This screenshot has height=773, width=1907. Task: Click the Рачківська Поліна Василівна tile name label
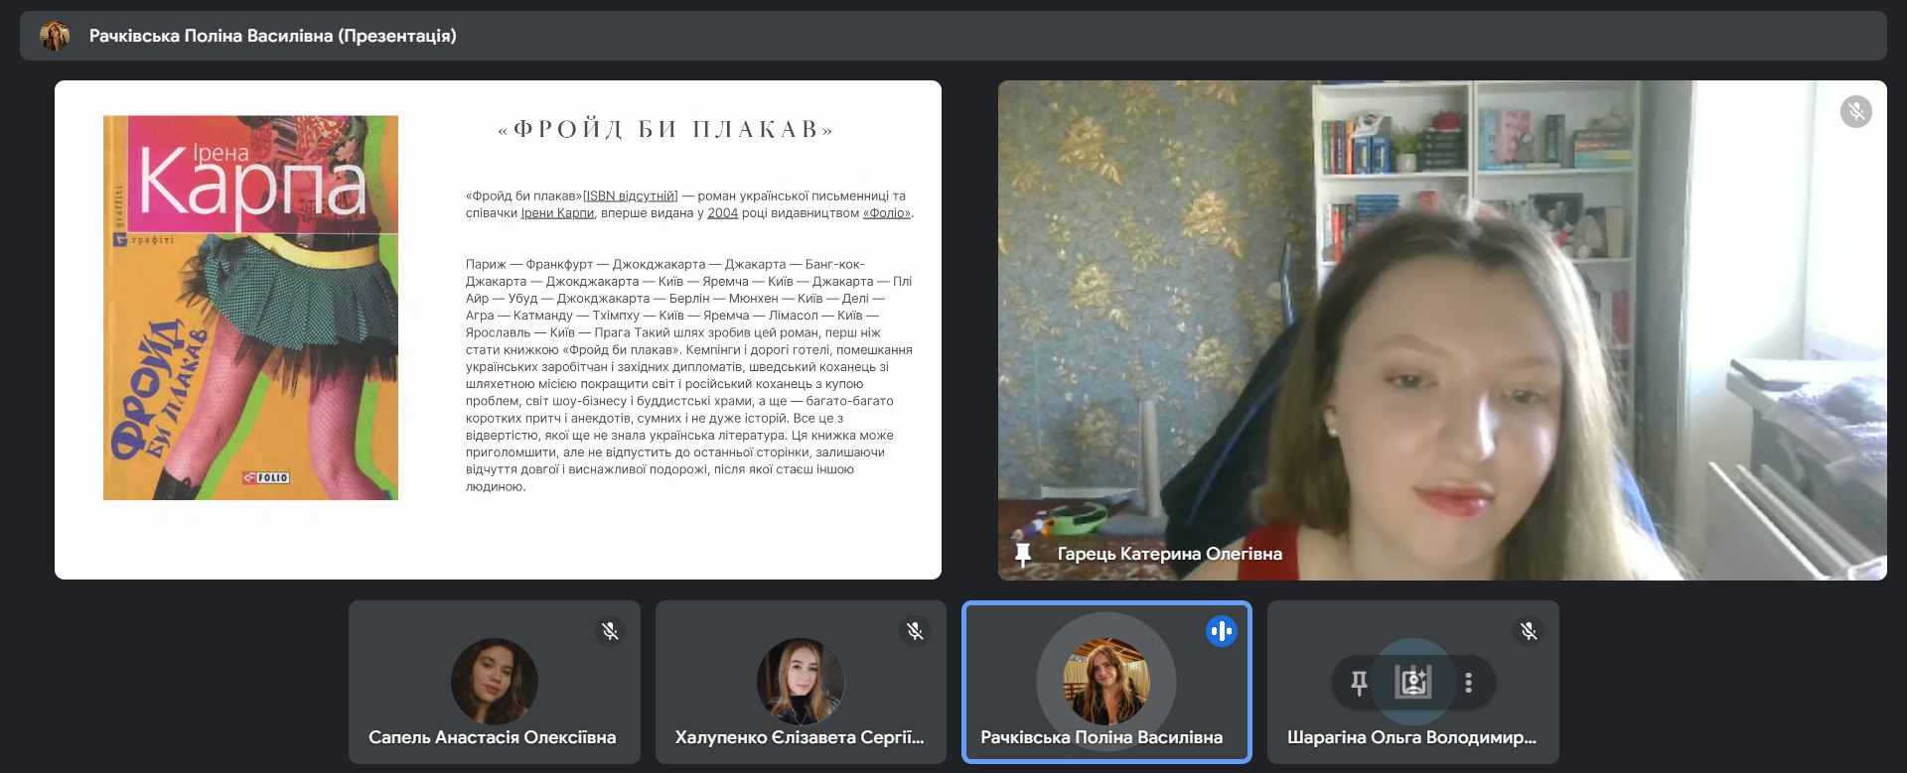(1101, 737)
